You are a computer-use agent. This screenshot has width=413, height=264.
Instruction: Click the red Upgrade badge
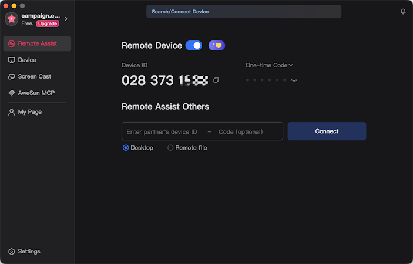click(x=48, y=23)
